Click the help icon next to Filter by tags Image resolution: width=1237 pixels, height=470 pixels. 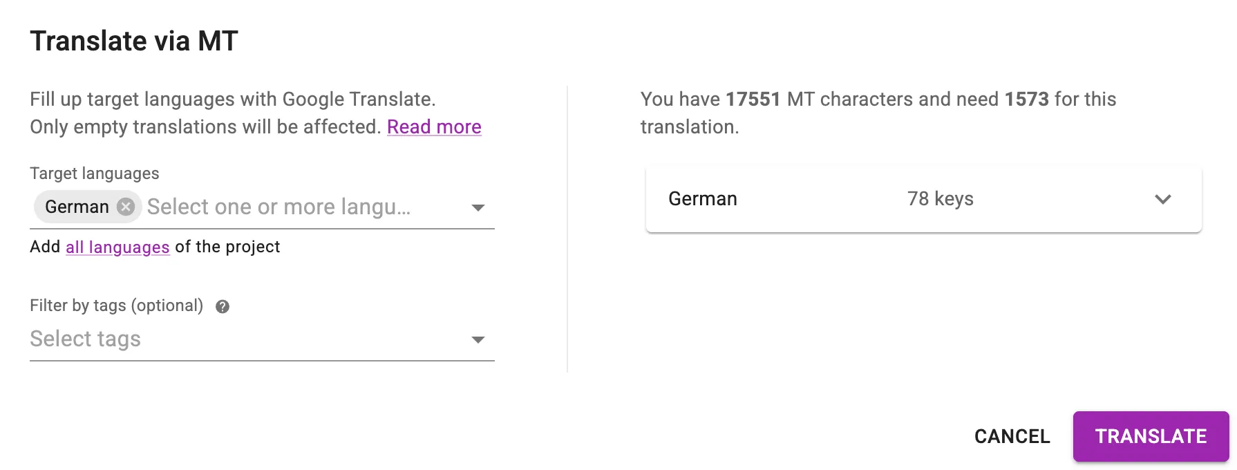(x=223, y=305)
